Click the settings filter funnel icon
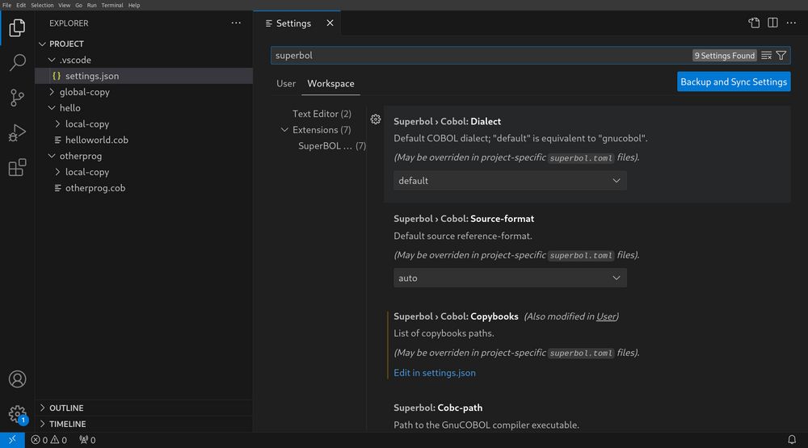Viewport: 808px width, 448px height. point(781,56)
